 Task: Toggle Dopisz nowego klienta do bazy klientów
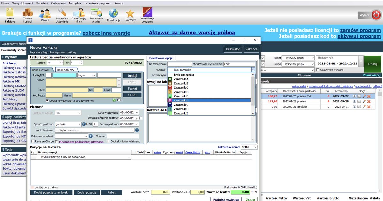pyautogui.click(x=48, y=100)
